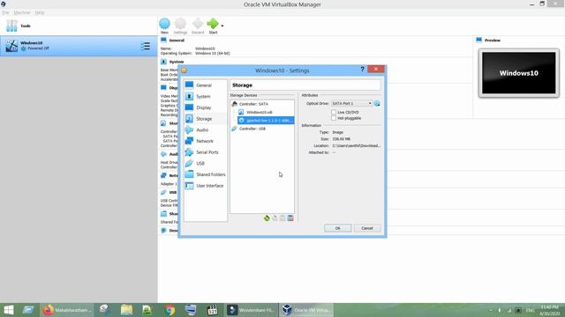The width and height of the screenshot is (565, 317).
Task: Click Cancel in the Settings dialog
Action: tap(367, 228)
